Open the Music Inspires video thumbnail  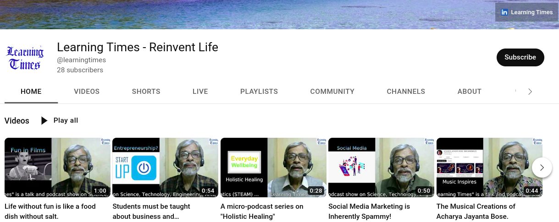(489, 168)
